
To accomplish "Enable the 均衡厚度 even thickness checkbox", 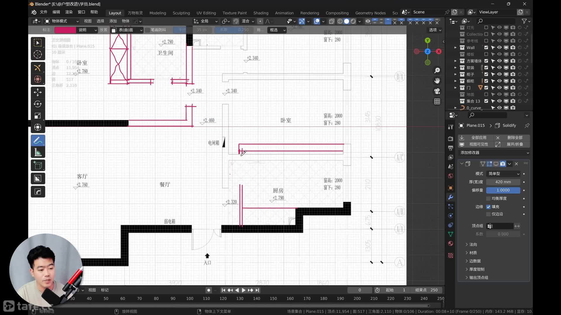I will tap(488, 199).
